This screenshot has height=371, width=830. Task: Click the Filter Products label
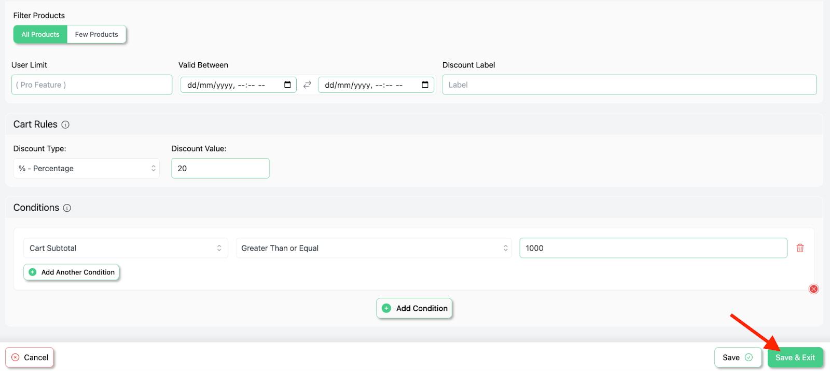[39, 16]
